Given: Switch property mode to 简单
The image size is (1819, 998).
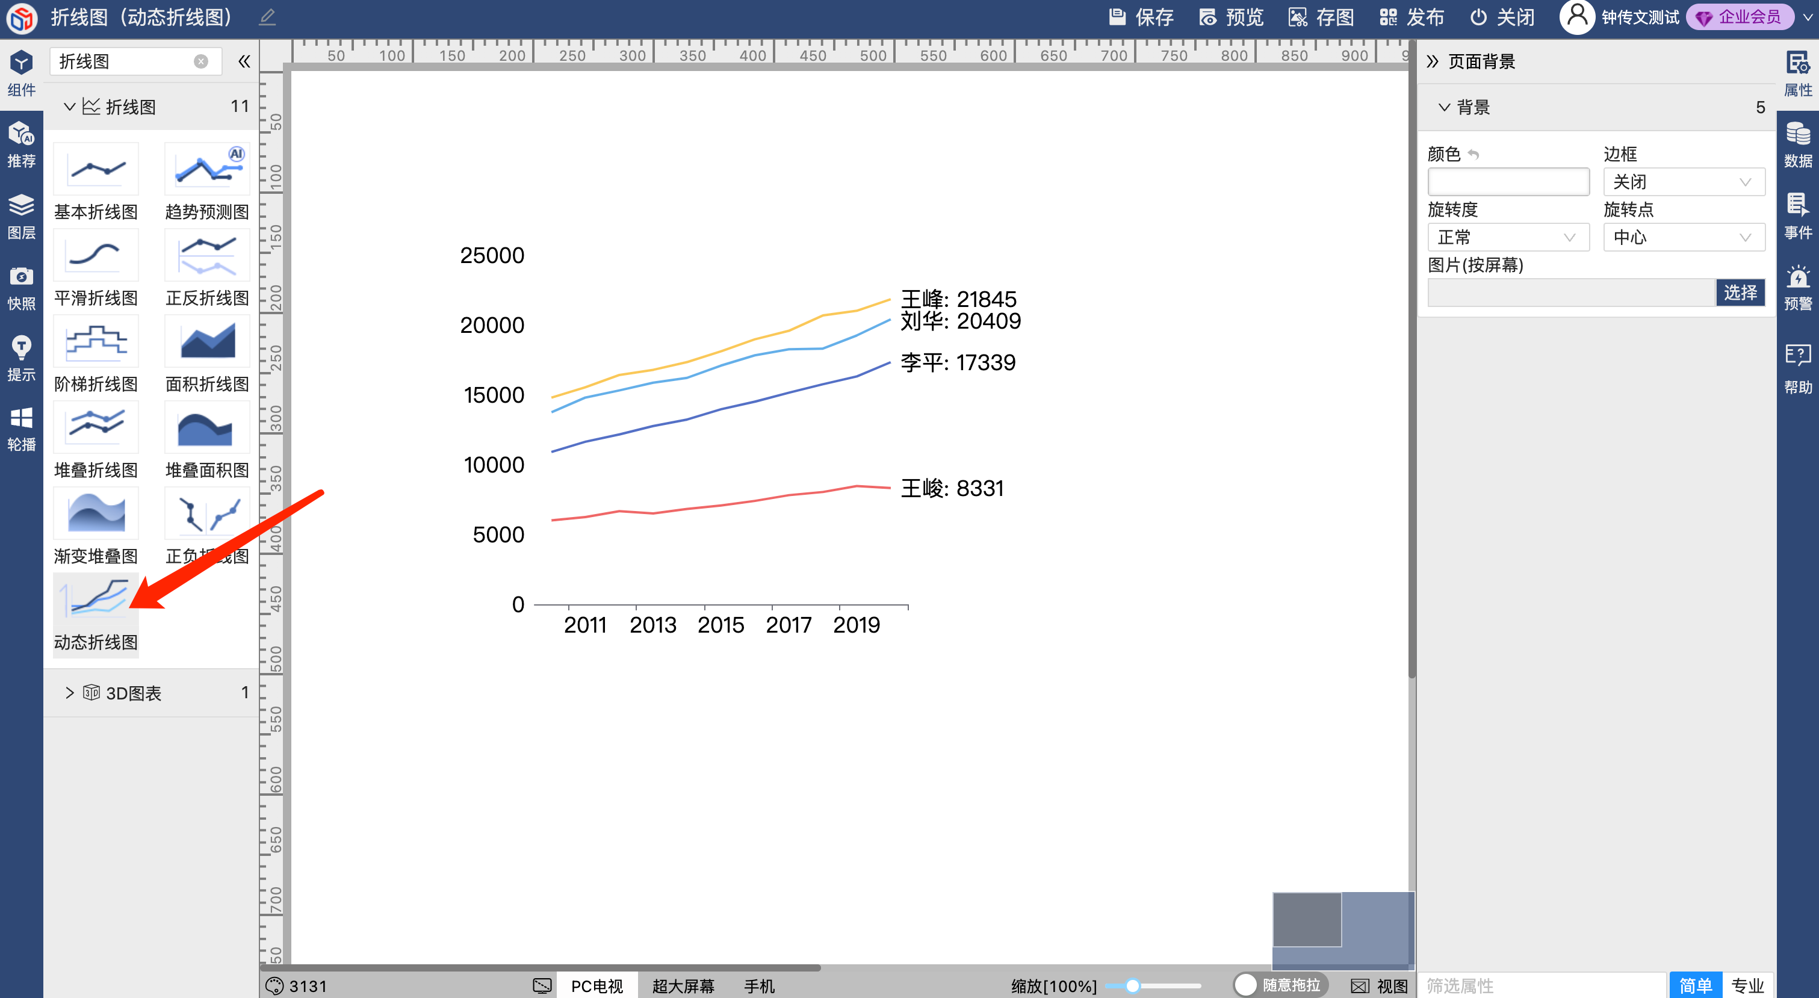Looking at the screenshot, I should coord(1696,985).
